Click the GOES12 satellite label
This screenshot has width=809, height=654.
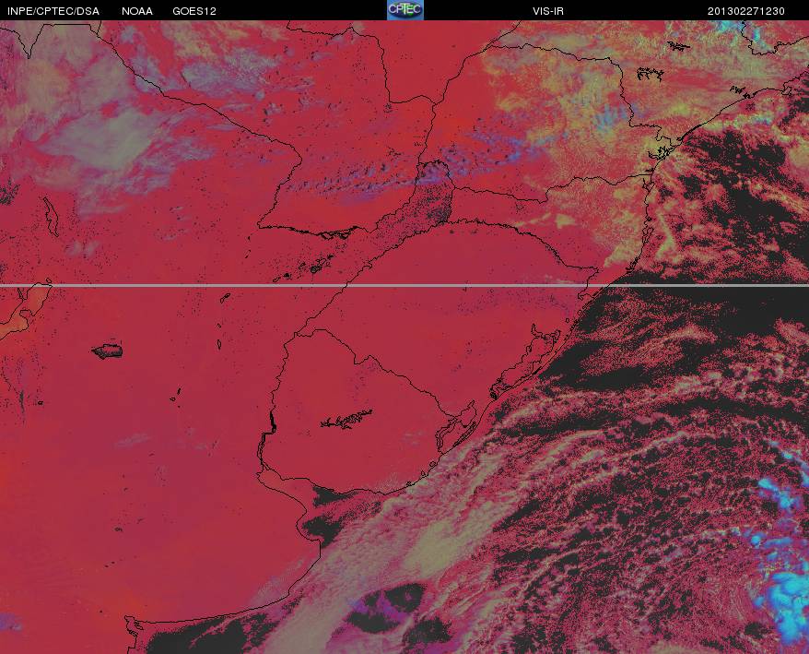pos(194,11)
